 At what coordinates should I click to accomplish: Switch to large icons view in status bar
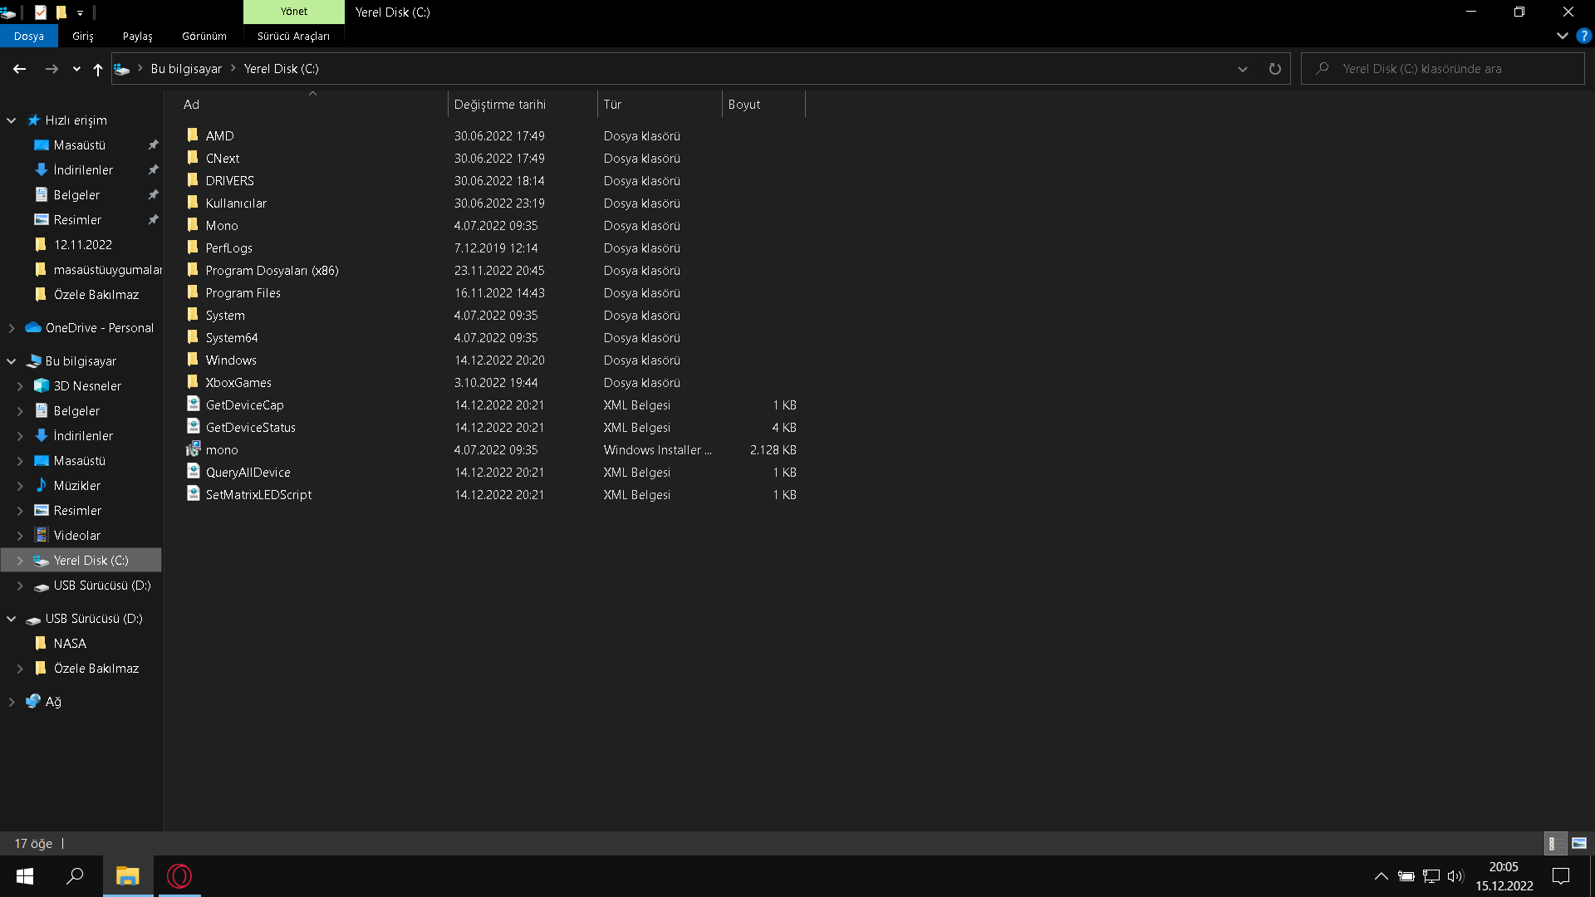pyautogui.click(x=1579, y=843)
